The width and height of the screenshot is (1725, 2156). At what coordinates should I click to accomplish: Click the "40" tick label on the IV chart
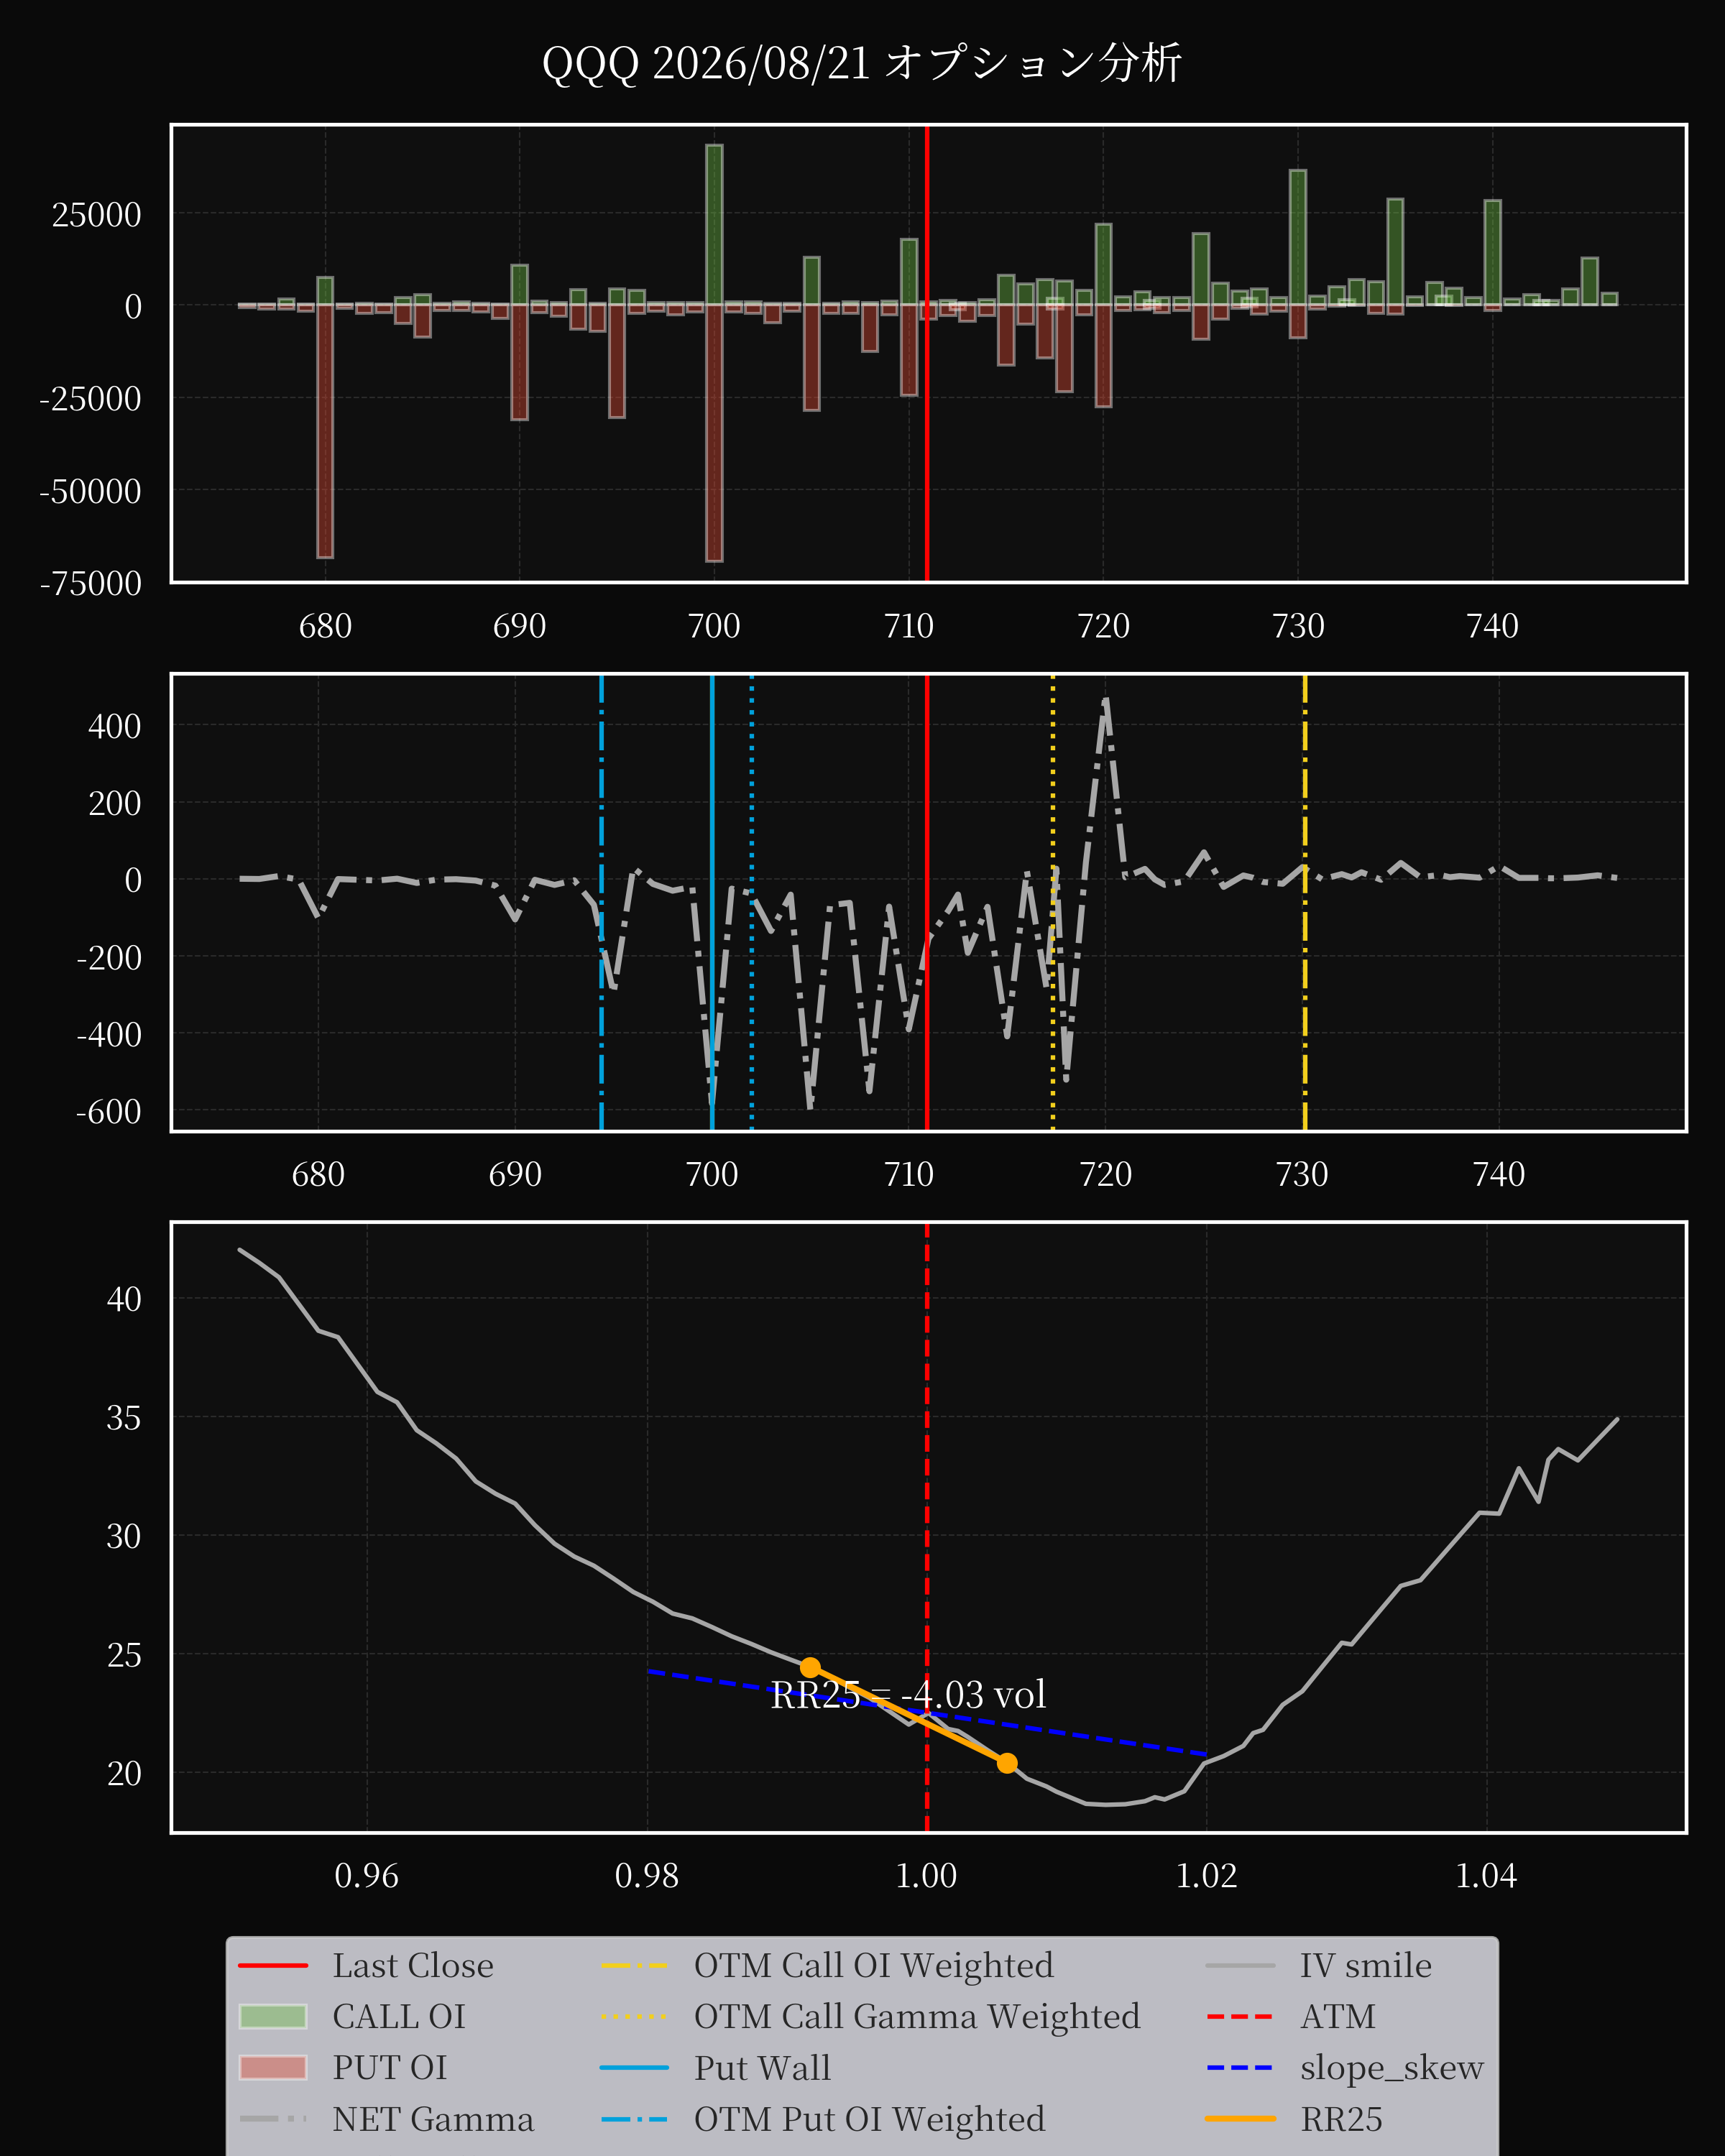tap(125, 1299)
